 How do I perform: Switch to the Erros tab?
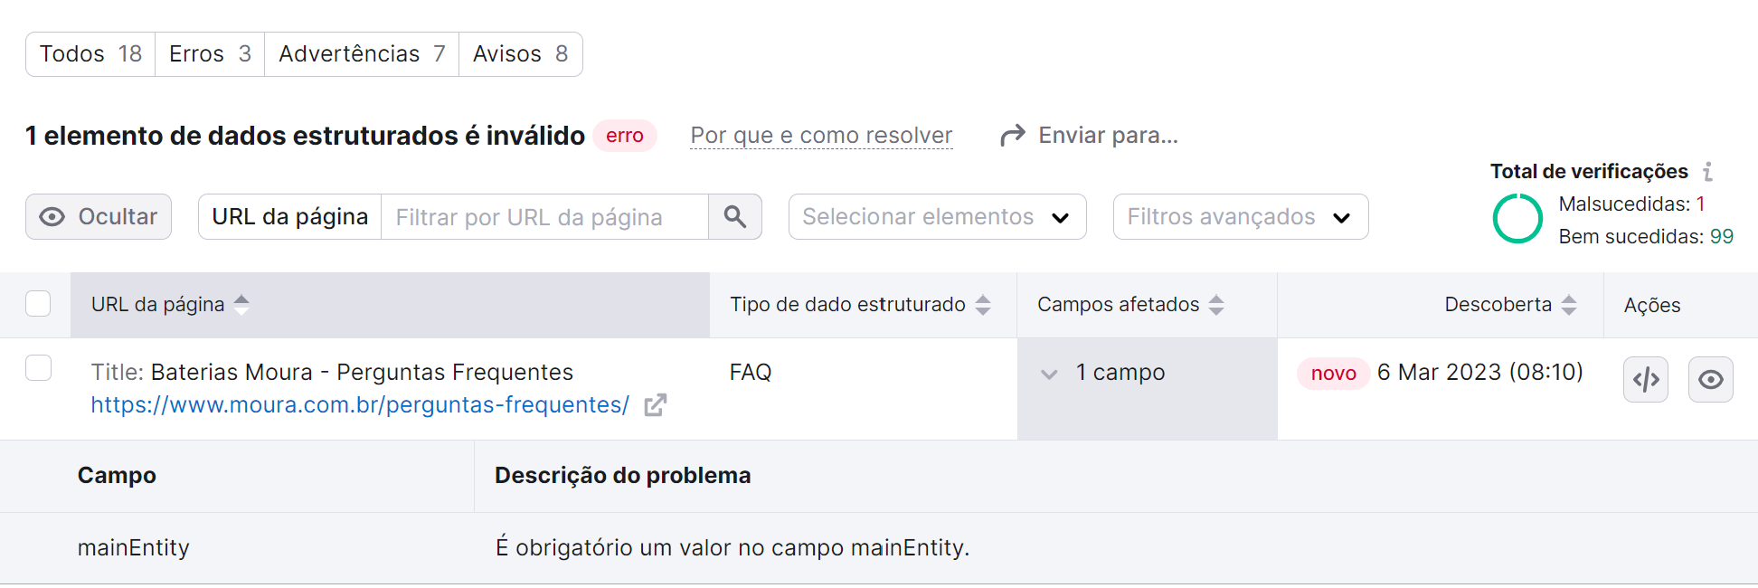(x=209, y=53)
